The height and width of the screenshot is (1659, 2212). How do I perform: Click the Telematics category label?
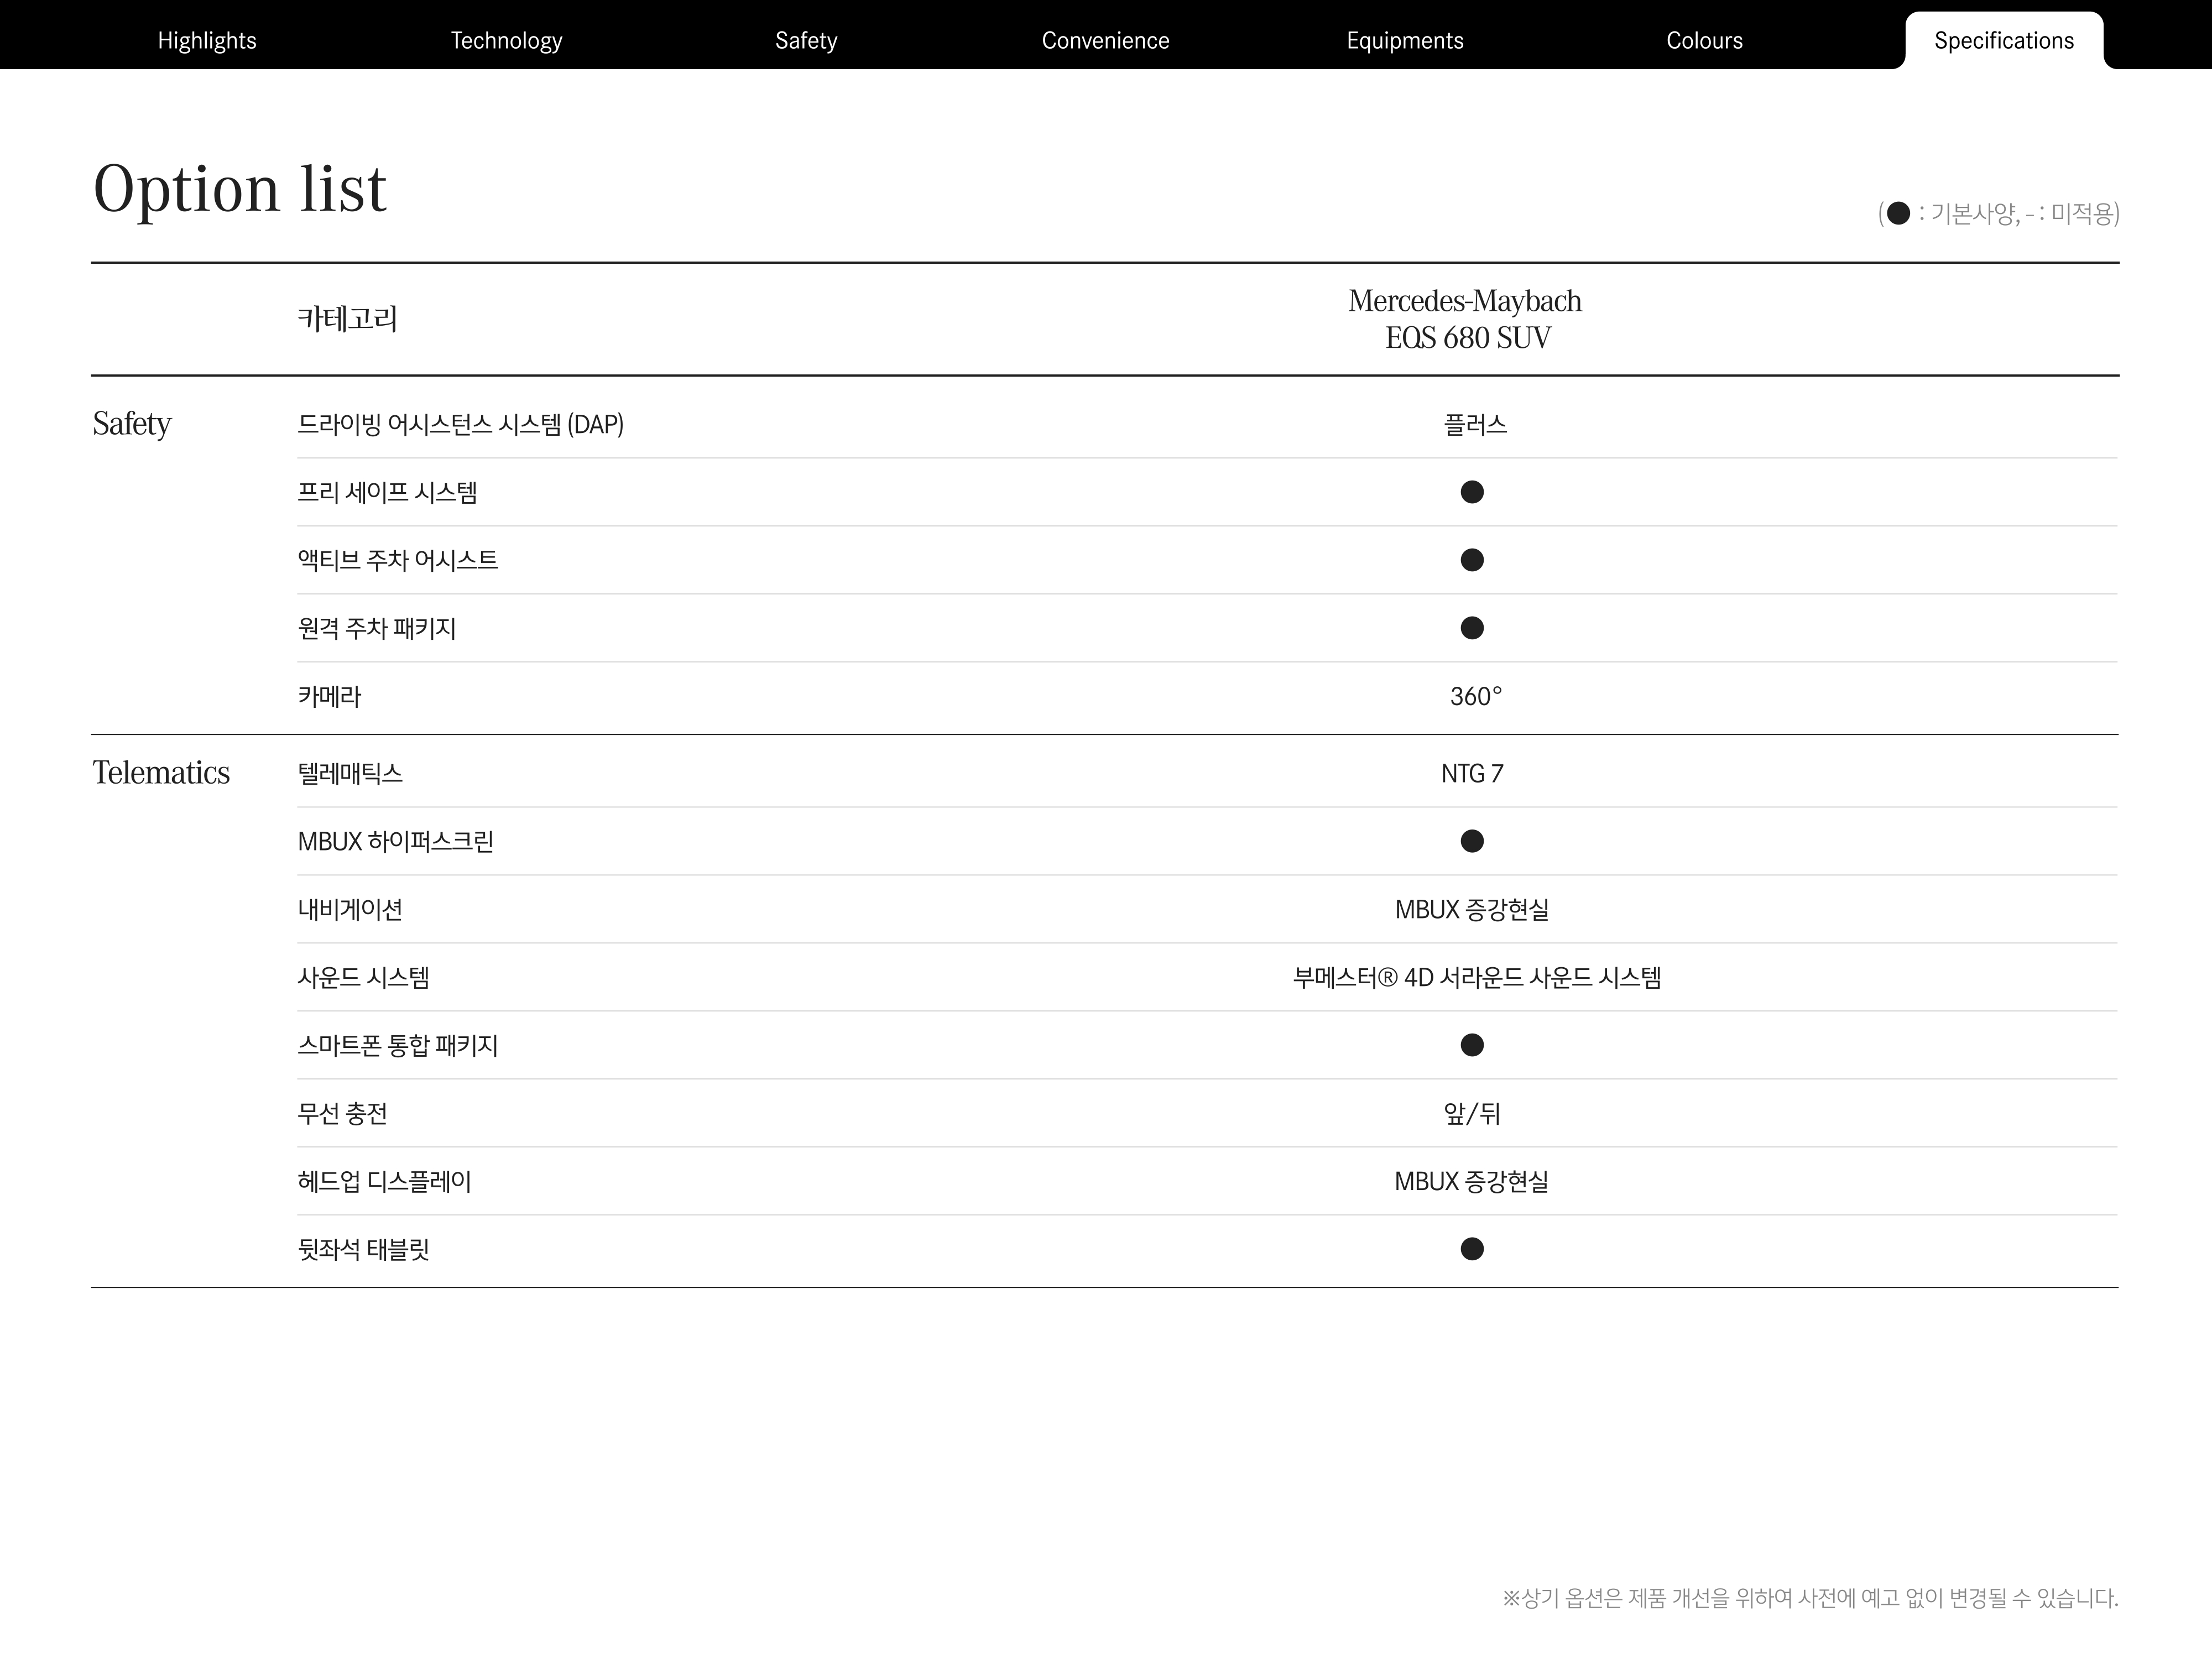point(161,773)
